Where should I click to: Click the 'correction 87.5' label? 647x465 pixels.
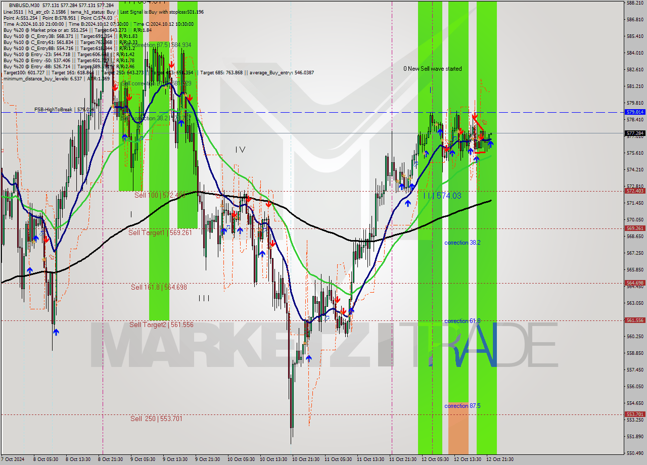462,406
